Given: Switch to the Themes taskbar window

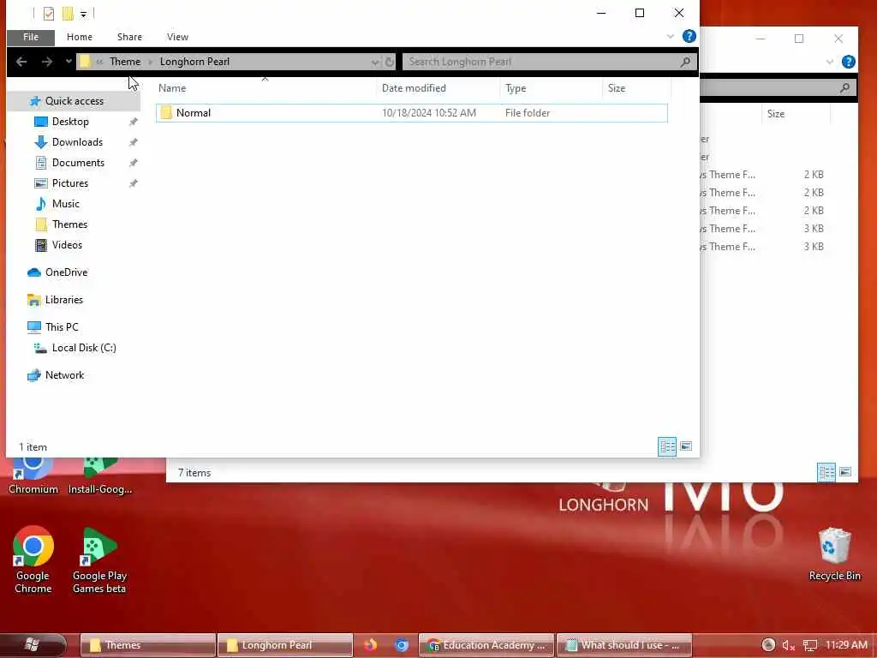Looking at the screenshot, I should click(x=148, y=646).
